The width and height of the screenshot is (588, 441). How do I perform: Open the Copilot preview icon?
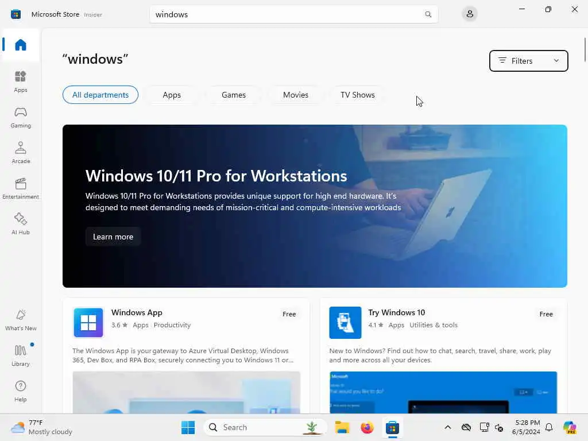pyautogui.click(x=570, y=427)
